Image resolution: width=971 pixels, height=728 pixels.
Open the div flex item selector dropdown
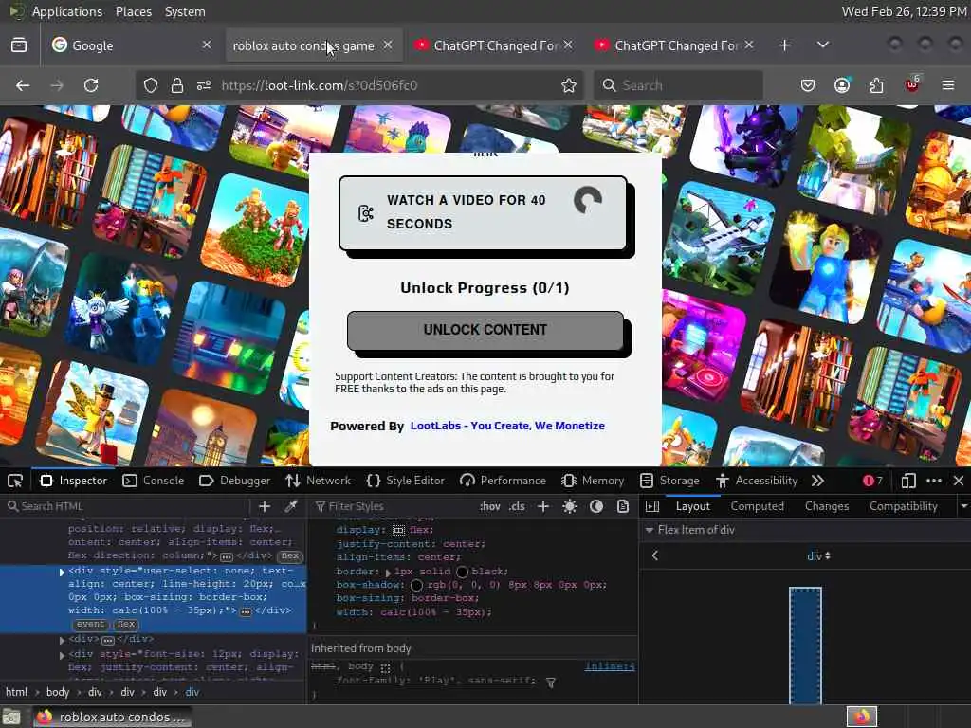818,555
